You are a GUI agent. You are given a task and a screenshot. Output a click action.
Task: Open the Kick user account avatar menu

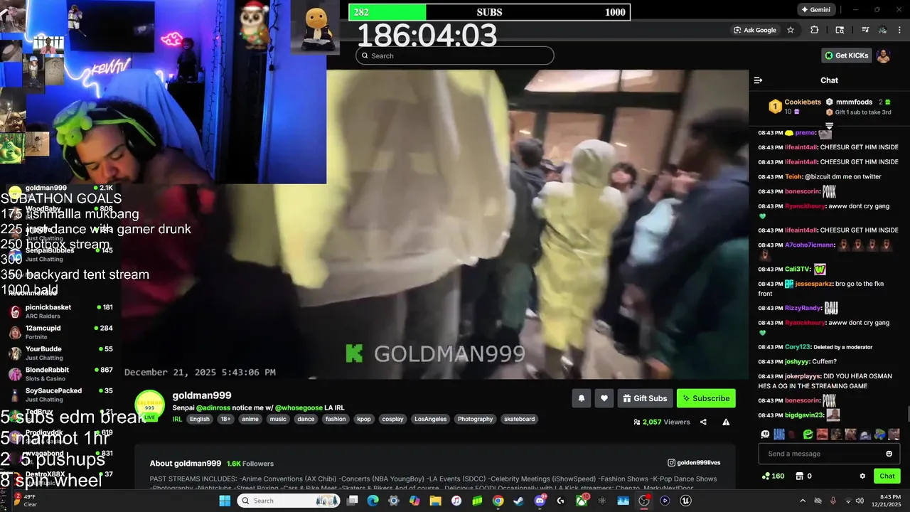click(884, 55)
